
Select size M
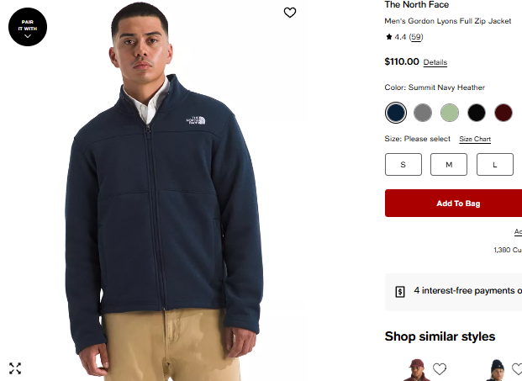coord(449,165)
